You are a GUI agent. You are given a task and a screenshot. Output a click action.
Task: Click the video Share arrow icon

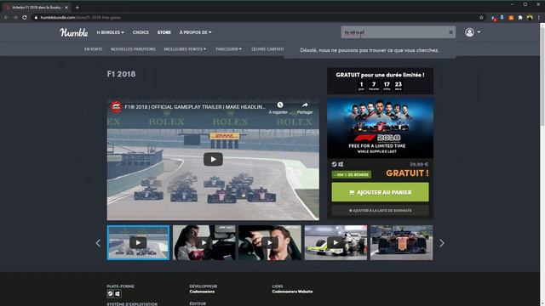tap(305, 105)
